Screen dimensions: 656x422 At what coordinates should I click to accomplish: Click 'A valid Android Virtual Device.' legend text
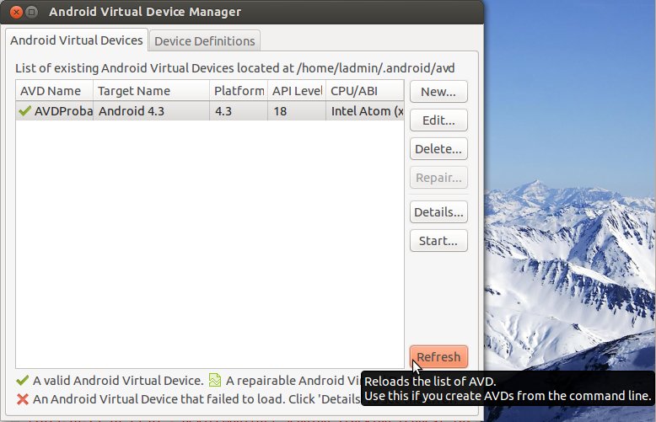pos(118,381)
